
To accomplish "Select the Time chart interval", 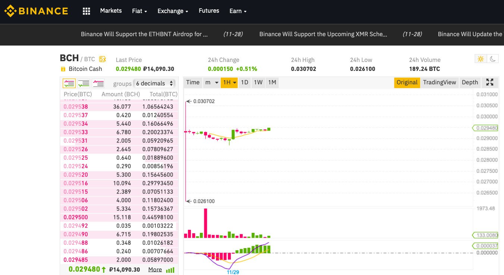I will [x=193, y=82].
